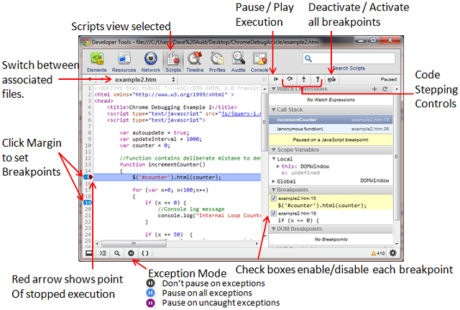Viewport: 460px width, 310px height.
Task: Click the search magnifier in the status bar
Action: [x=117, y=253]
